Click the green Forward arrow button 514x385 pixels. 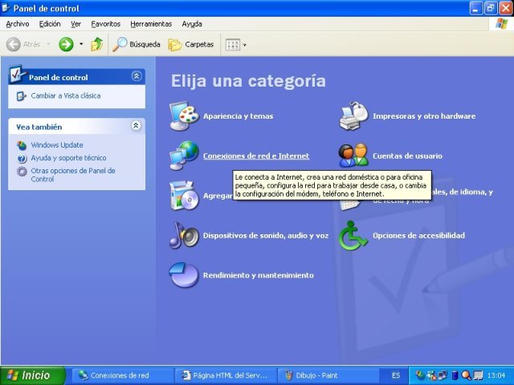click(66, 44)
